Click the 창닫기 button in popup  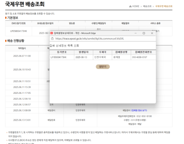103,67
